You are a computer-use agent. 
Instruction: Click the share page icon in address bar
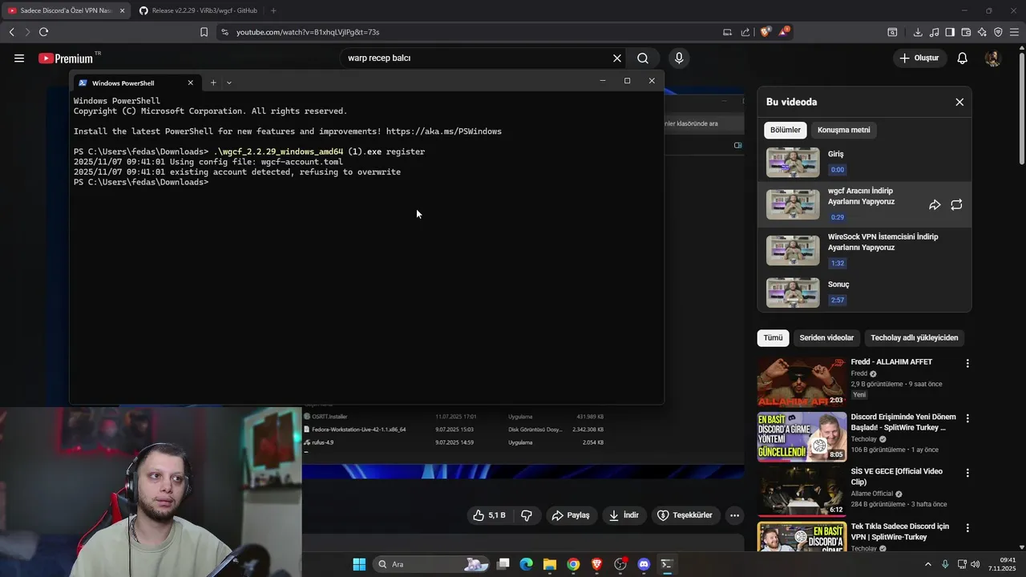pyautogui.click(x=745, y=32)
